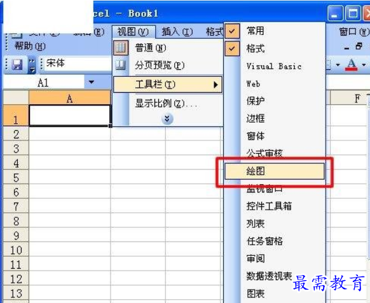Enable the 边框 toolbar
Screen dimensions: 370x303
[275, 118]
